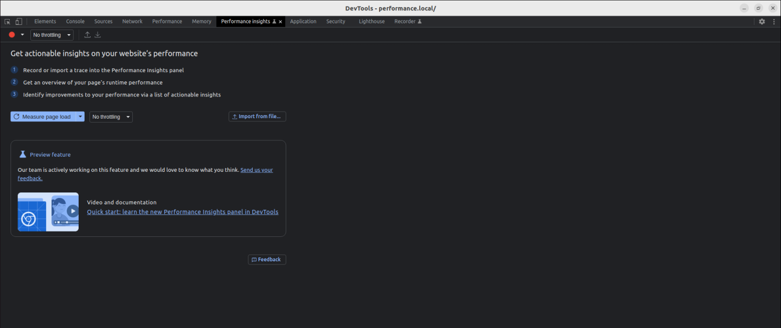The image size is (781, 328).
Task: Open the toolbar No throttling dropdown
Action: point(52,35)
